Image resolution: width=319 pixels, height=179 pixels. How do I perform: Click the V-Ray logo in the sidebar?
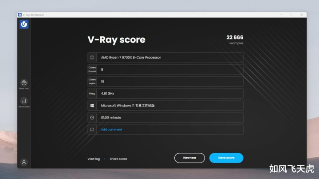(24, 24)
